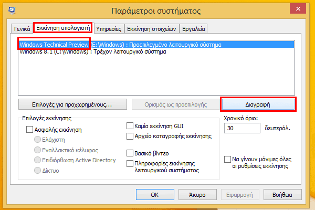
Task: Click the Εφαρμογή button
Action: click(x=240, y=195)
